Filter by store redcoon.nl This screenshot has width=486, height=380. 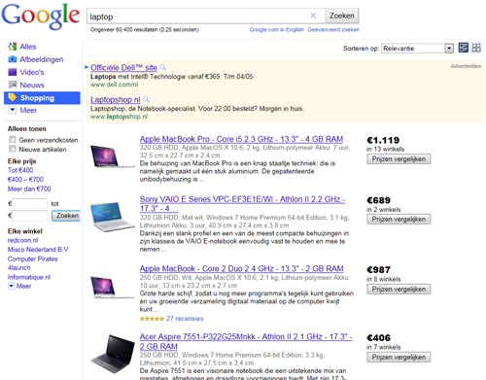tap(22, 240)
